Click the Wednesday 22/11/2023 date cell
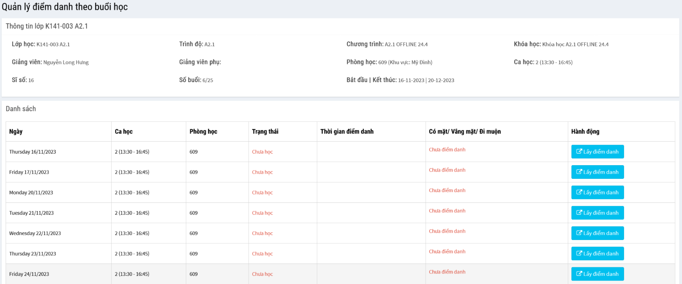Screen dimensions: 682x284 pos(35,233)
